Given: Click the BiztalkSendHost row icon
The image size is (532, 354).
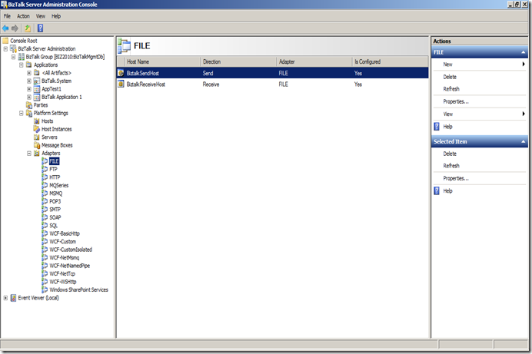Looking at the screenshot, I should (x=121, y=73).
